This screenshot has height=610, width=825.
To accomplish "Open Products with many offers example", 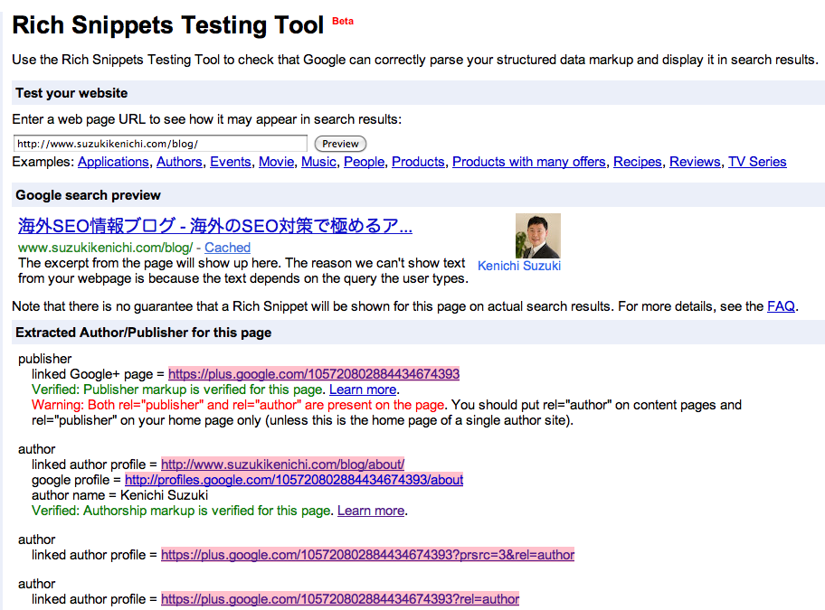I will click(x=529, y=162).
